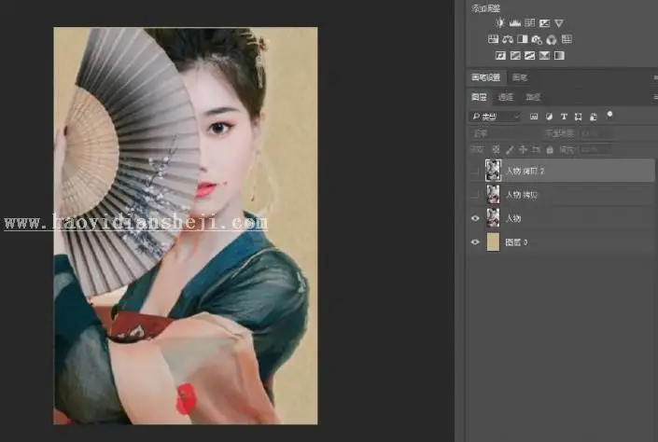Filter layers list by type layers
The height and width of the screenshot is (442, 658).
click(564, 117)
